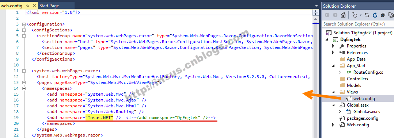
Task: Click the Models folder icon
Action: pyautogui.click(x=342, y=85)
